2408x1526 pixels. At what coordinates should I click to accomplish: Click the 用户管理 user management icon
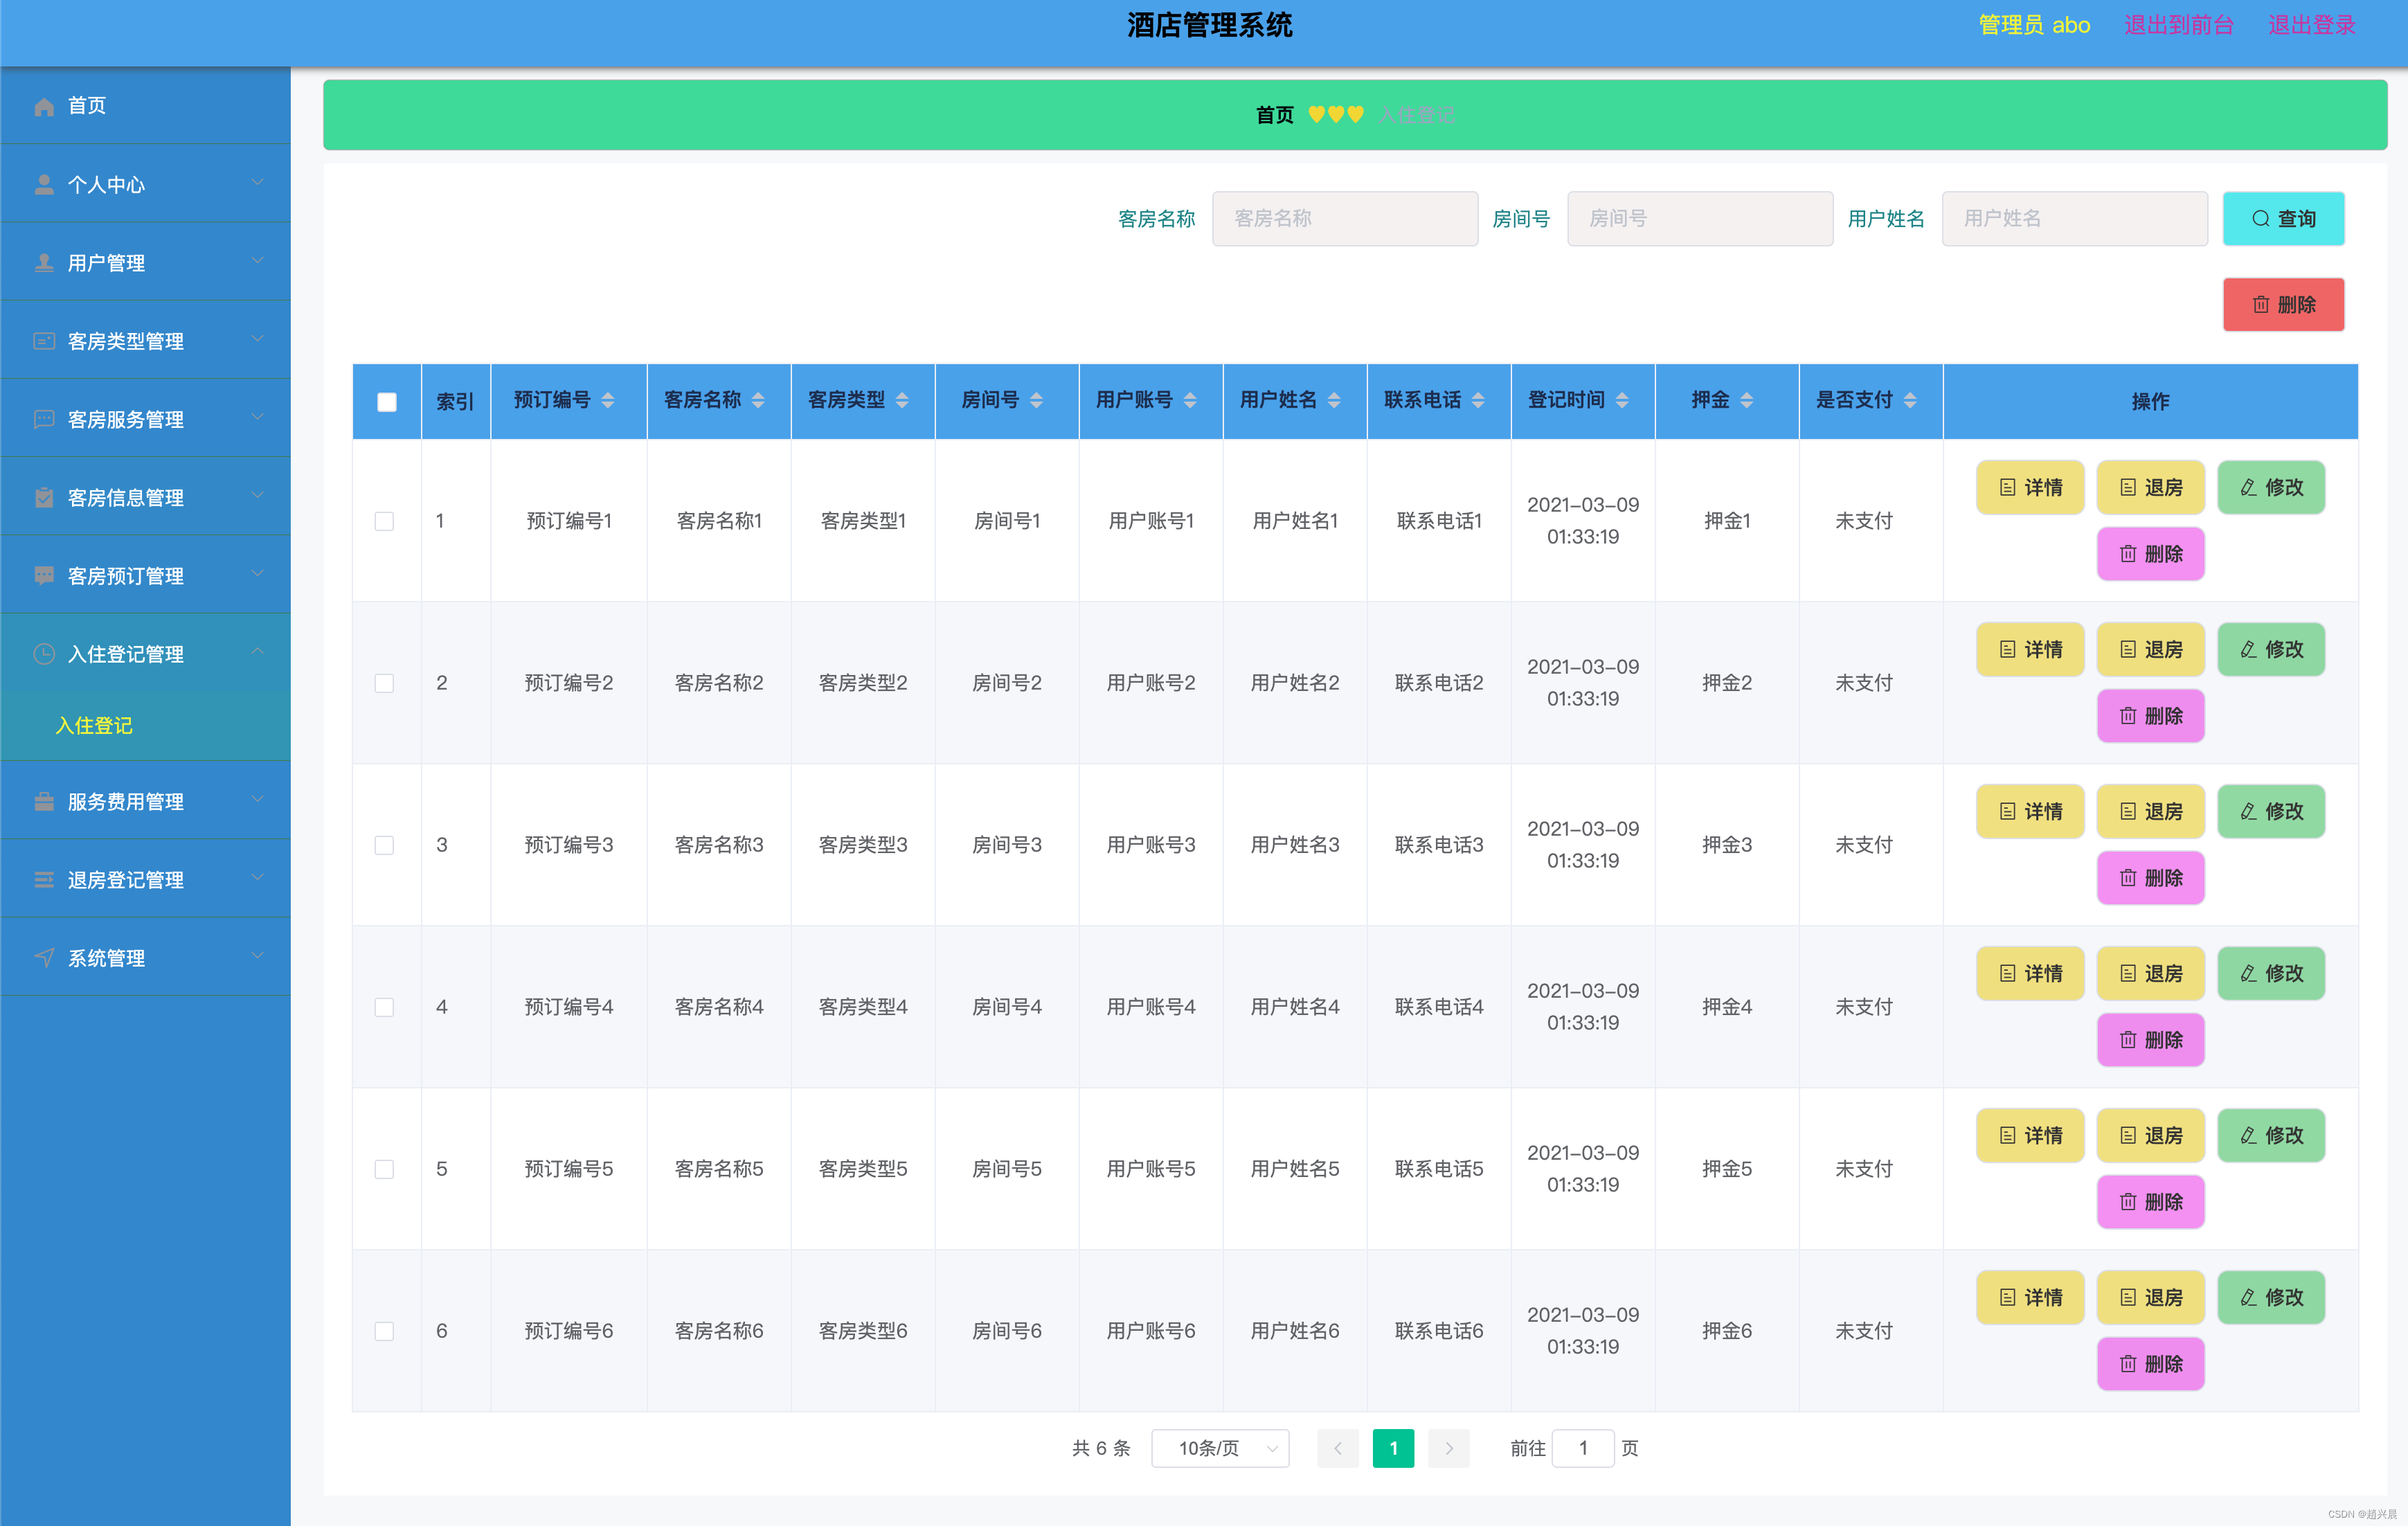click(x=44, y=262)
